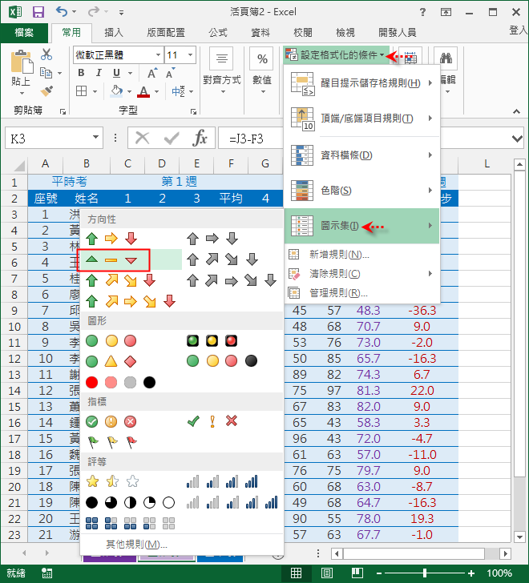Open Data Bars submenu

(x=362, y=155)
